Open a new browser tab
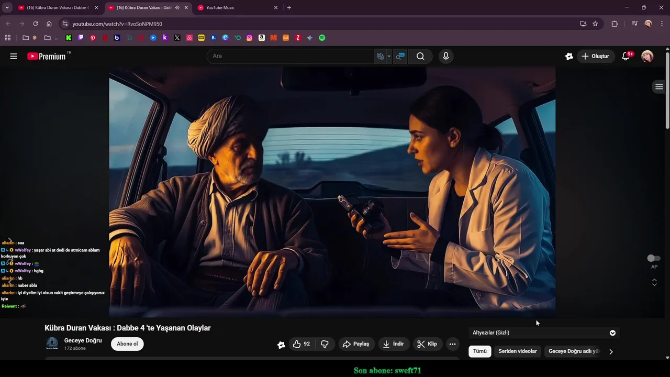 click(x=289, y=8)
